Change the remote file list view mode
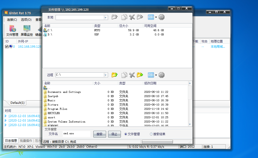Viewport: 258px width, 158px height. click(x=151, y=75)
